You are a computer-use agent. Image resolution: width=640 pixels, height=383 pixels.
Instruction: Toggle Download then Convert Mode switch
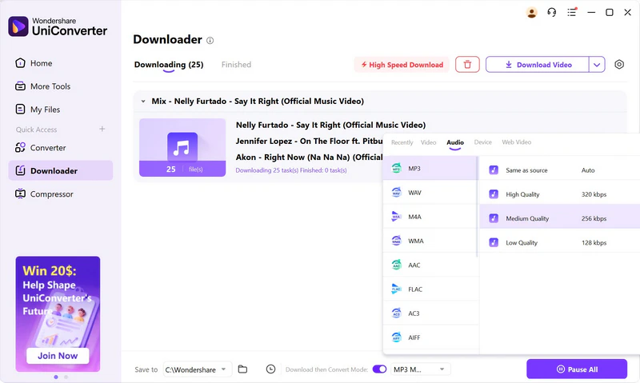pos(379,369)
